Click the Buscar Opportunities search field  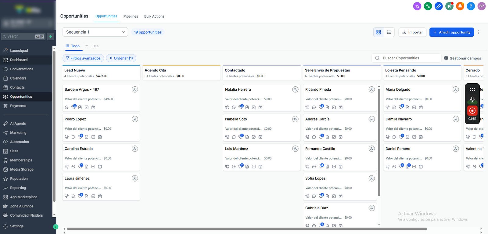tap(406, 58)
